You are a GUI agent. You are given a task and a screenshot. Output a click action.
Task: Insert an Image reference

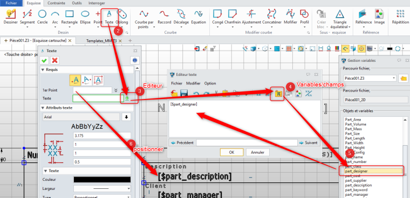click(379, 17)
